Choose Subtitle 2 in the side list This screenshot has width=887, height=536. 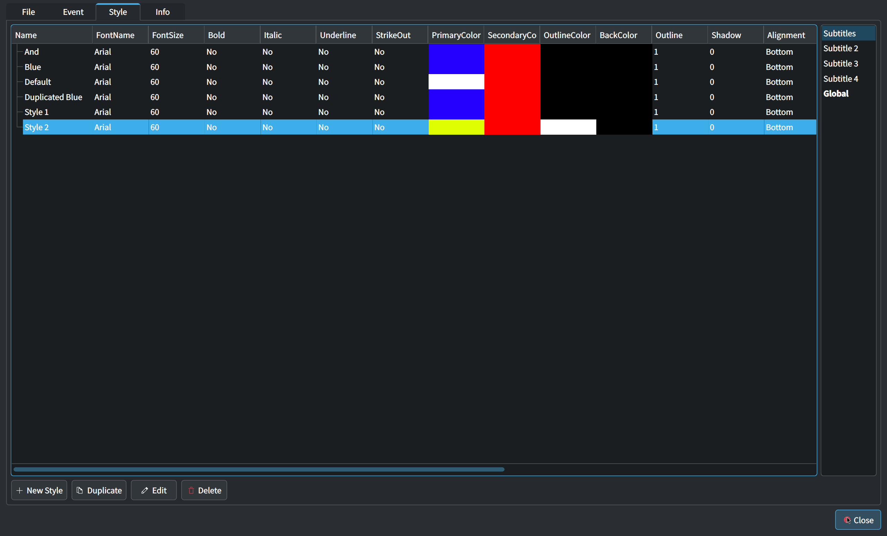pyautogui.click(x=841, y=48)
